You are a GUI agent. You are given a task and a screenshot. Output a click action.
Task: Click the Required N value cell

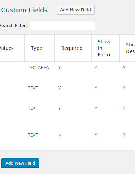pyautogui.click(x=60, y=135)
